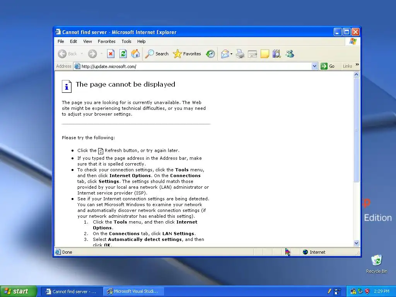Screen dimensions: 396x297
Task: Switch to Microsoft Visual Studio taskbar button
Action: (133, 292)
